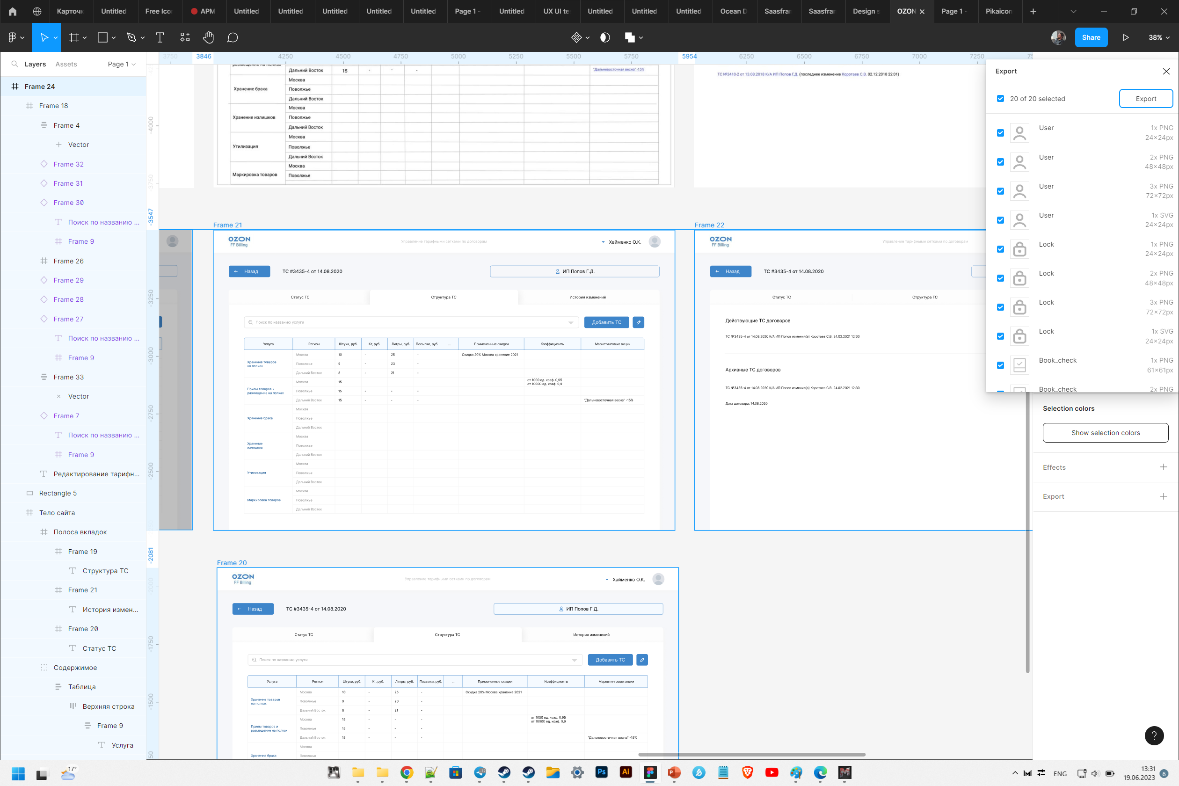The image size is (1179, 786).
Task: Open YouTube from the taskbar
Action: coord(771,772)
